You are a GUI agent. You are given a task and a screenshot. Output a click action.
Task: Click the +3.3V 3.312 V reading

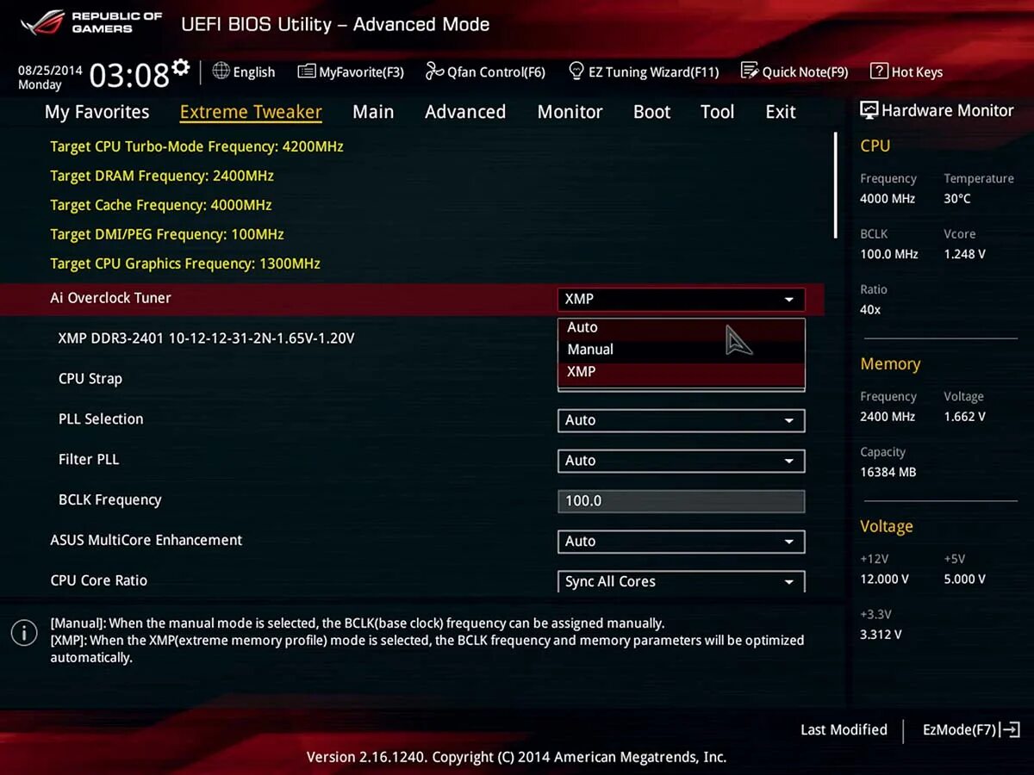tap(881, 635)
